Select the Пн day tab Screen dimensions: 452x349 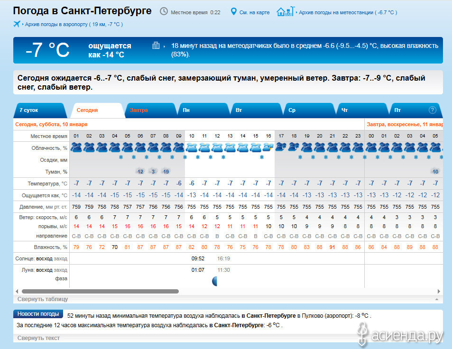[x=186, y=110]
